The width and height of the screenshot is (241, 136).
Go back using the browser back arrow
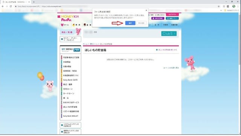(x=3, y=6)
